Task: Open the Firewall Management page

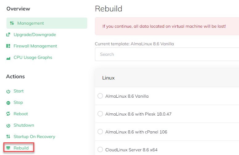Action: pos(35,46)
